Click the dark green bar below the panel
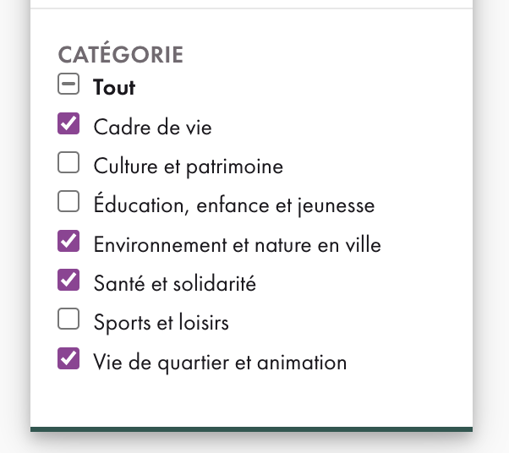Viewport: 509px width, 453px height. (x=251, y=429)
